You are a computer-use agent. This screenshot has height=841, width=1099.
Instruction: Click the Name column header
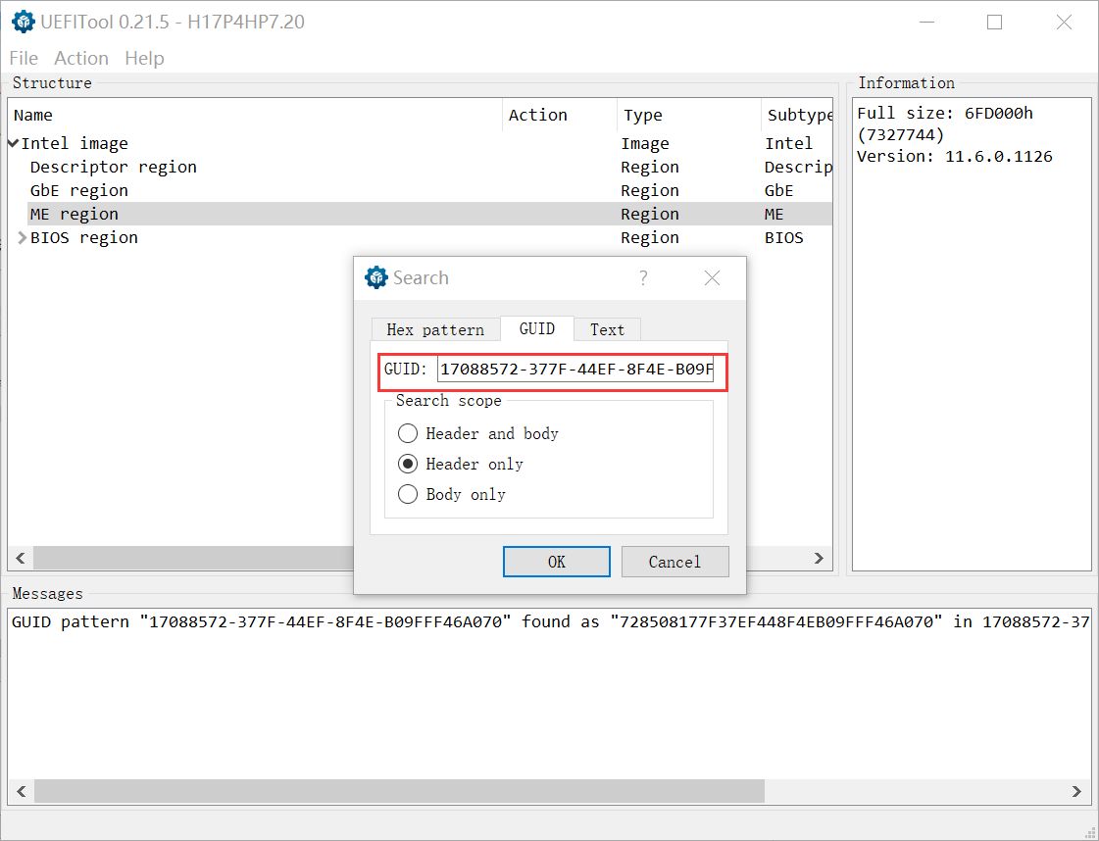pyautogui.click(x=255, y=115)
